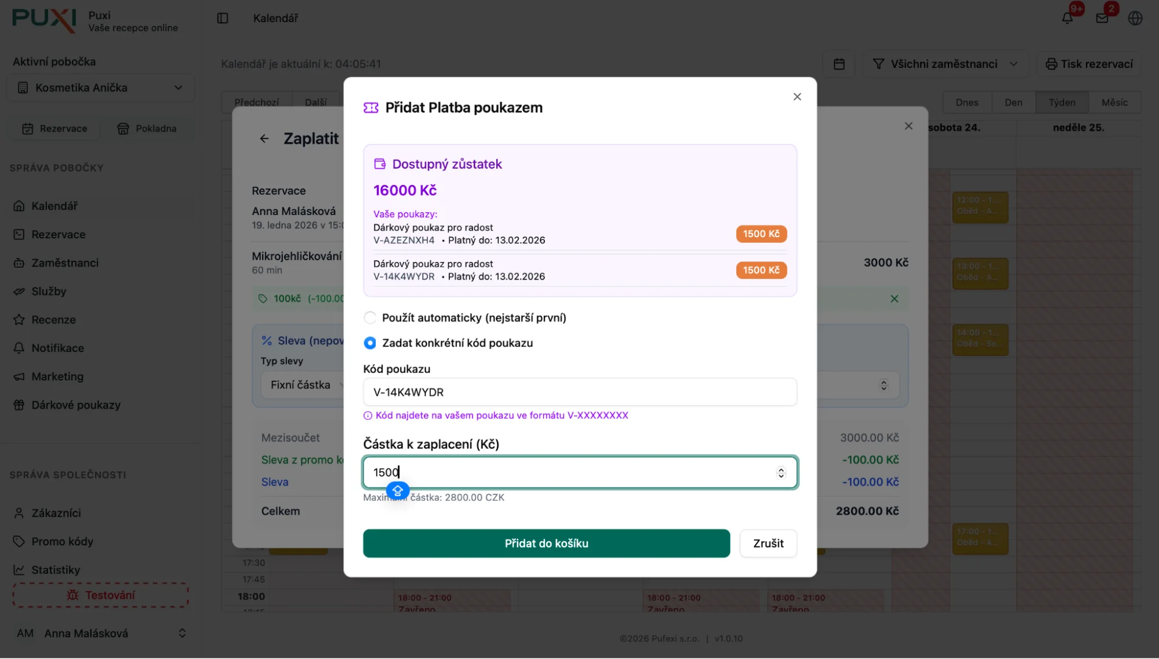Open the notifications bell

1067,19
